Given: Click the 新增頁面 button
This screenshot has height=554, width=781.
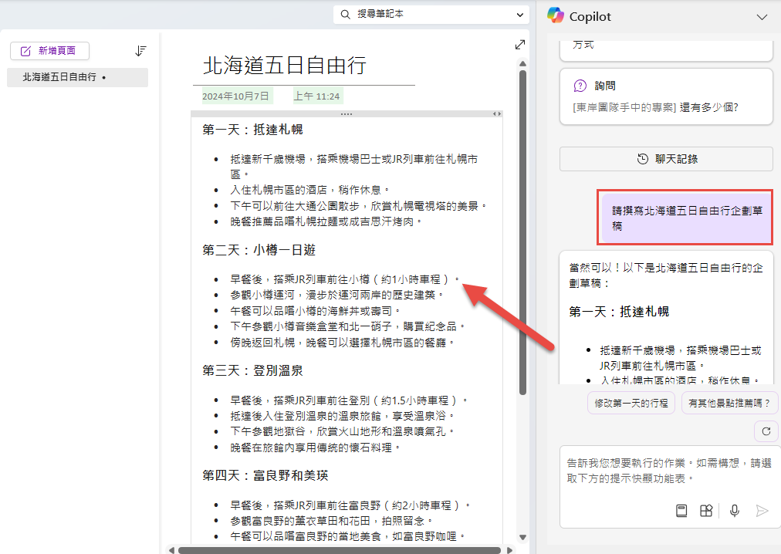Looking at the screenshot, I should 50,51.
